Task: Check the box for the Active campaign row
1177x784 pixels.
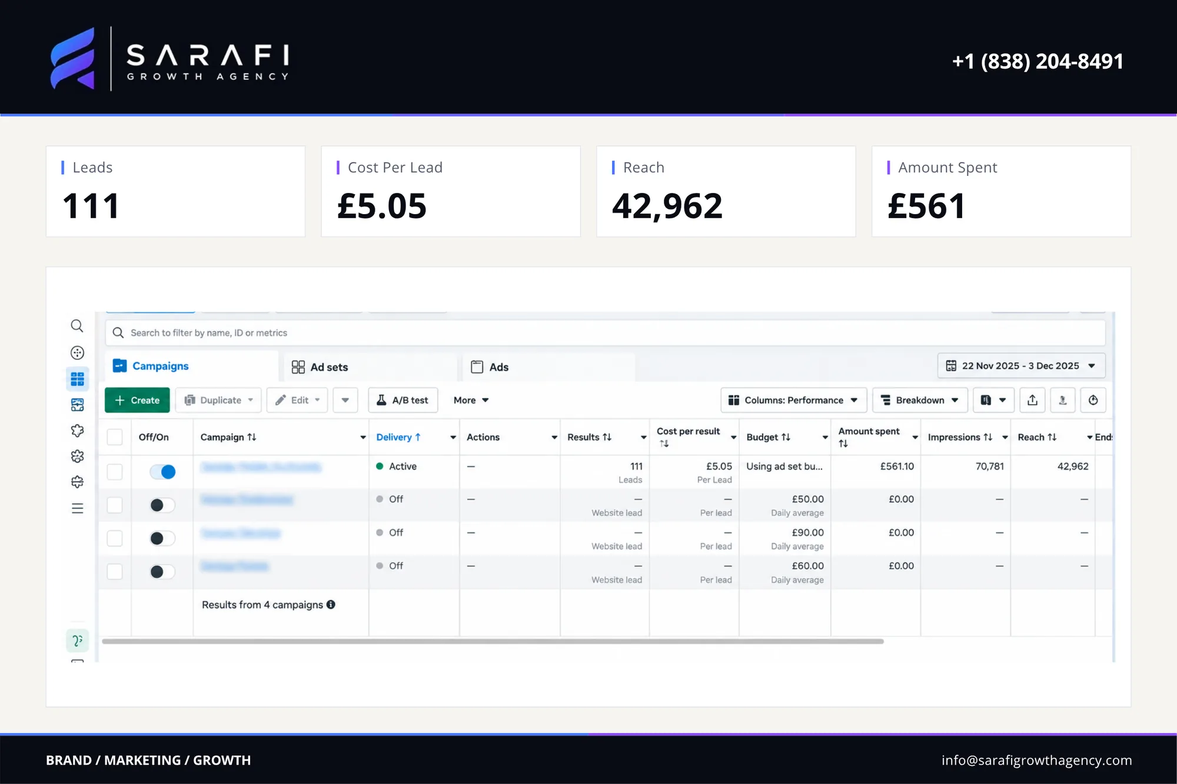Action: pyautogui.click(x=115, y=472)
